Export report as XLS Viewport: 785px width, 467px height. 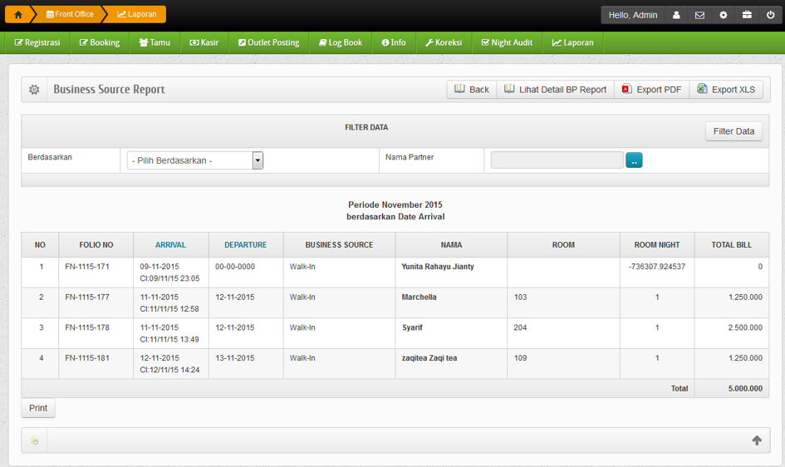pyautogui.click(x=726, y=90)
